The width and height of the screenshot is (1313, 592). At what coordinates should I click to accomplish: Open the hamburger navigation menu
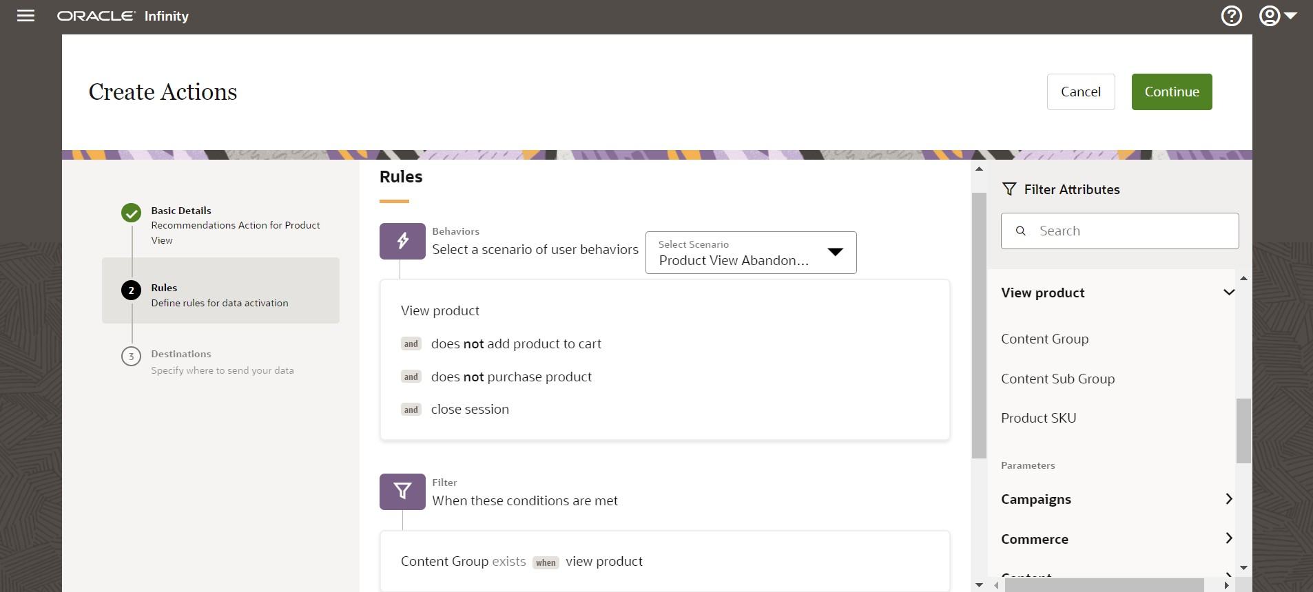pos(25,16)
